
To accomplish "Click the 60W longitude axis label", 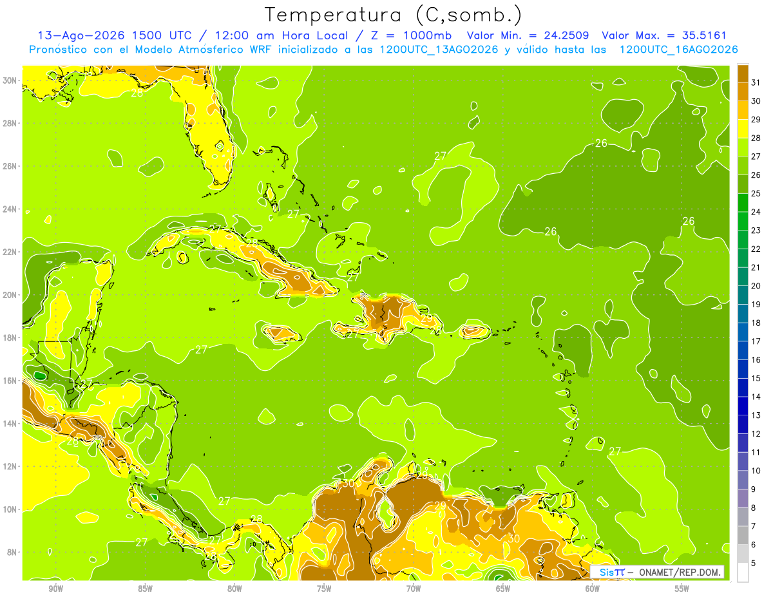I will pyautogui.click(x=593, y=589).
